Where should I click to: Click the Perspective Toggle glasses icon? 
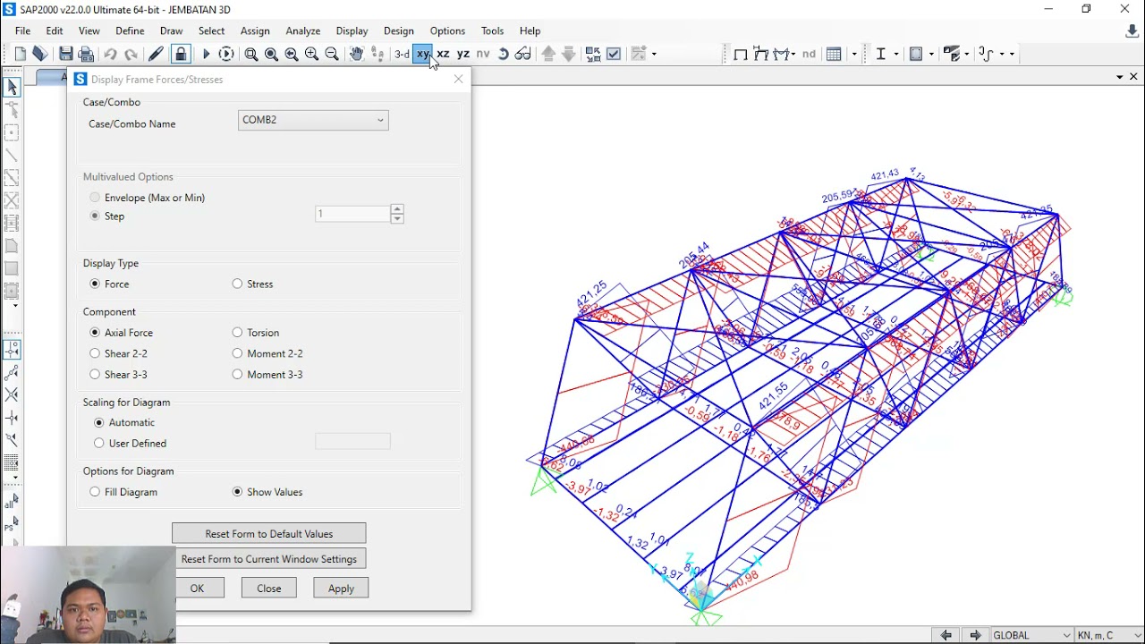click(522, 54)
